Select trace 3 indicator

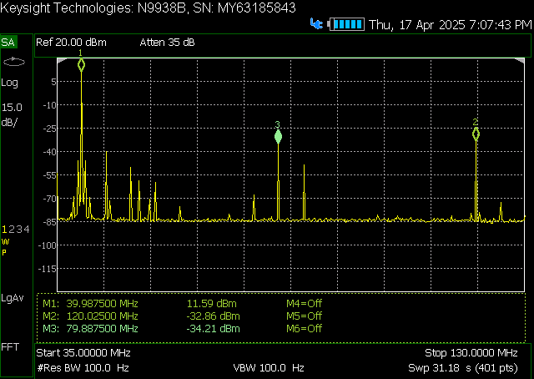click(x=19, y=230)
